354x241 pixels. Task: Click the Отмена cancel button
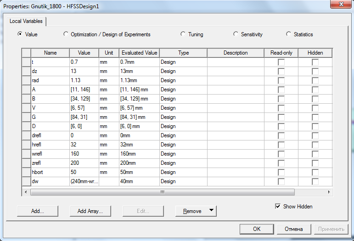293,229
